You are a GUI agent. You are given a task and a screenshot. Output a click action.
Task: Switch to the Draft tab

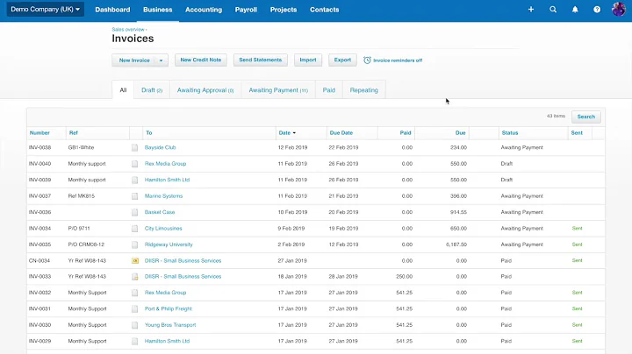point(152,90)
